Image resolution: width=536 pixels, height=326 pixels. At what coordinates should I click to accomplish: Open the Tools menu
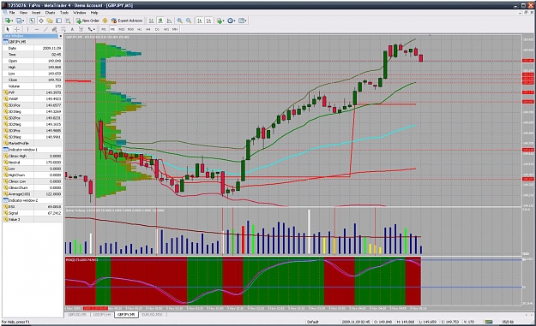tap(64, 13)
